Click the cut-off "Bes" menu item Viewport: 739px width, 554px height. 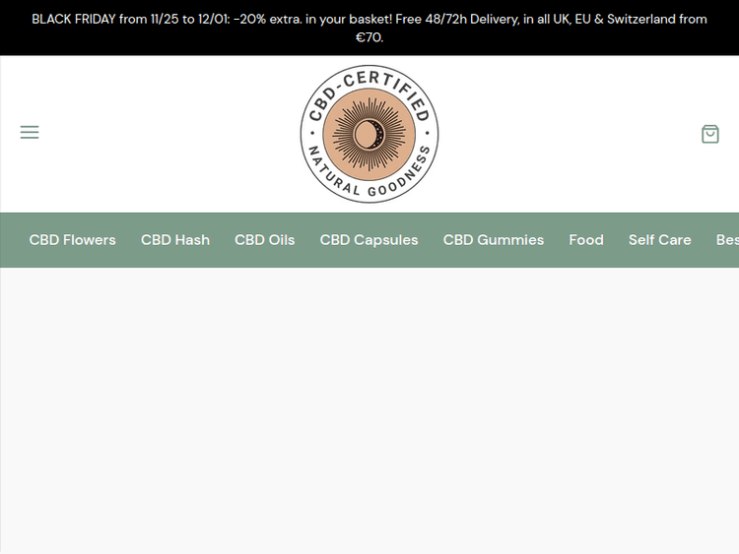coord(726,240)
